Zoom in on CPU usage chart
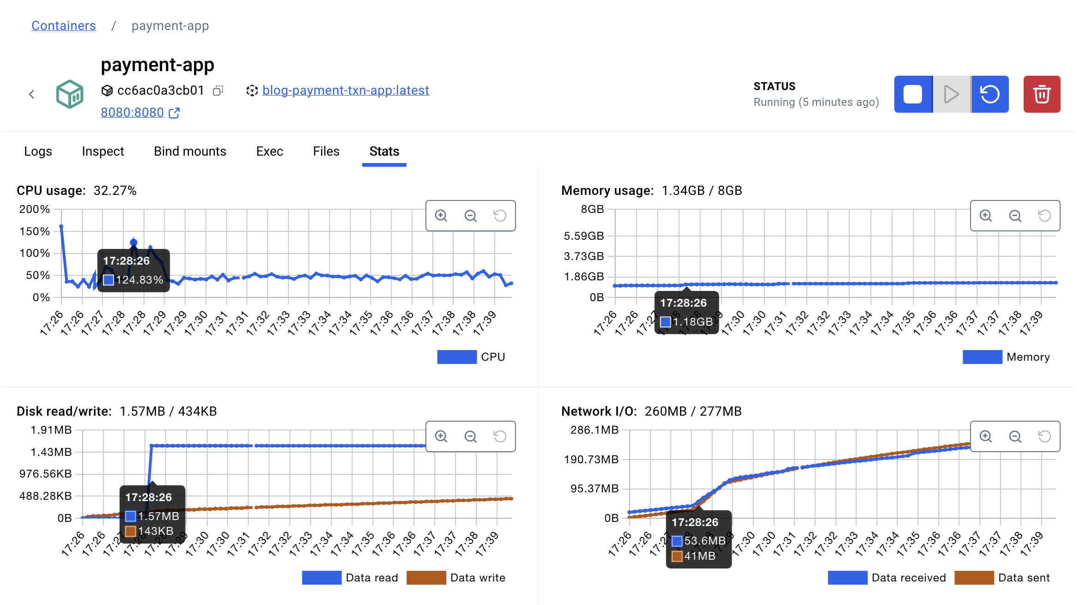Viewport: 1080px width, 605px height. point(441,216)
